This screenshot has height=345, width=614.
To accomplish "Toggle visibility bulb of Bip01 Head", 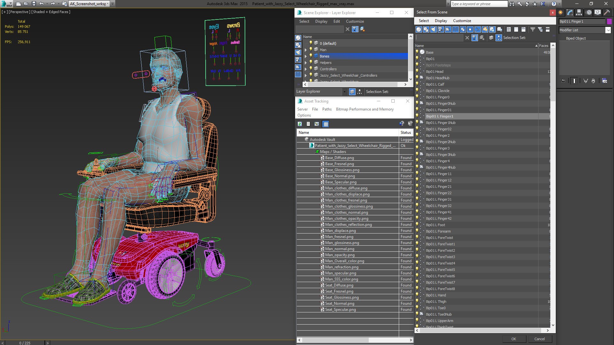I will click(417, 71).
